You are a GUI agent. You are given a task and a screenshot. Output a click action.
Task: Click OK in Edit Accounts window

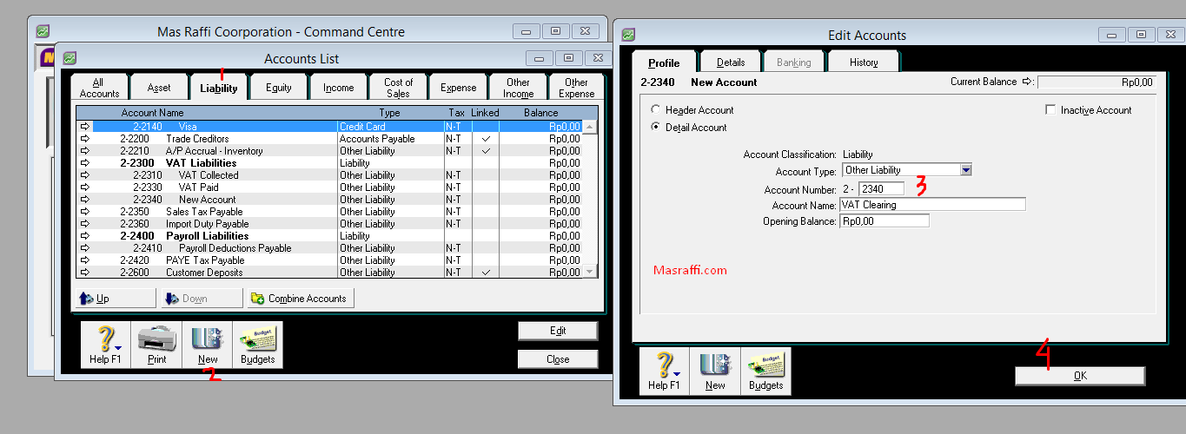(x=1080, y=376)
